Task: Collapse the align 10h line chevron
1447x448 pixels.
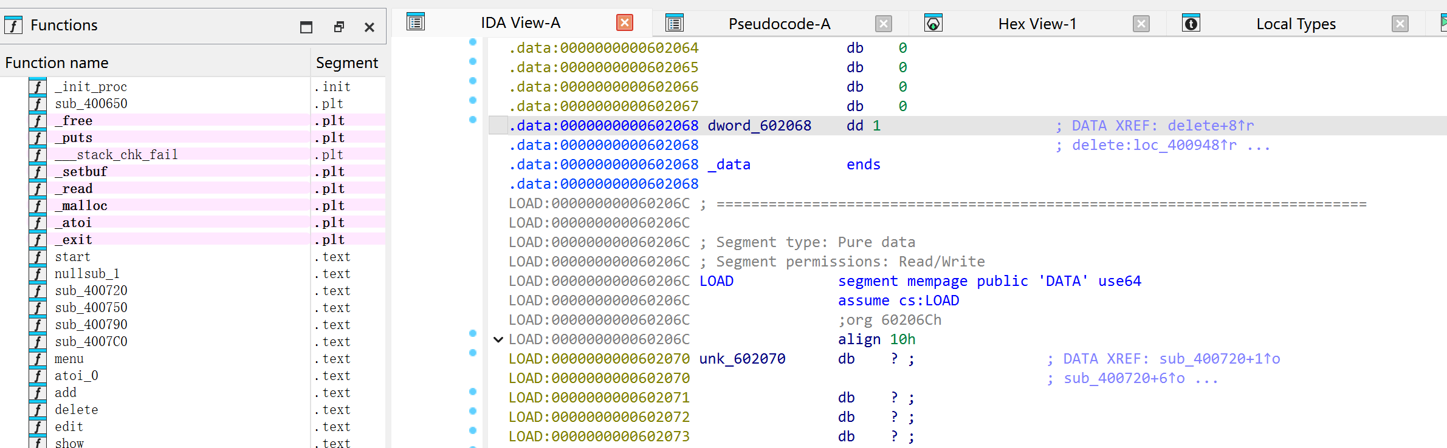Action: click(498, 339)
